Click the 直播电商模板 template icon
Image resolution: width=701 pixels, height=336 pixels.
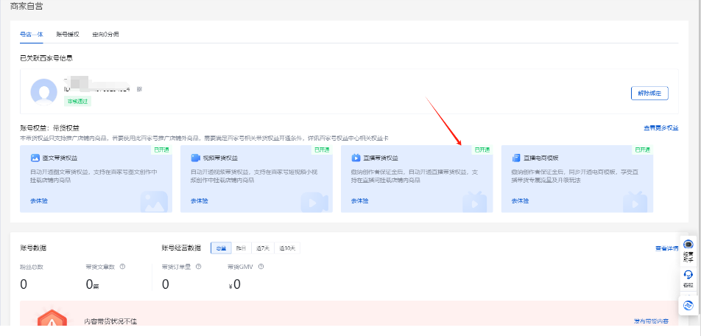(516, 158)
